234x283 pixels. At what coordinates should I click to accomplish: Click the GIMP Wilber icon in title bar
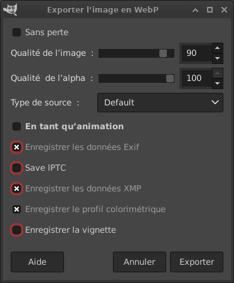[10, 9]
